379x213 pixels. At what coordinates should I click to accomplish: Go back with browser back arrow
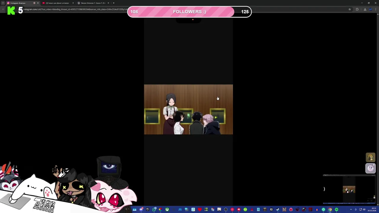pos(3,9)
